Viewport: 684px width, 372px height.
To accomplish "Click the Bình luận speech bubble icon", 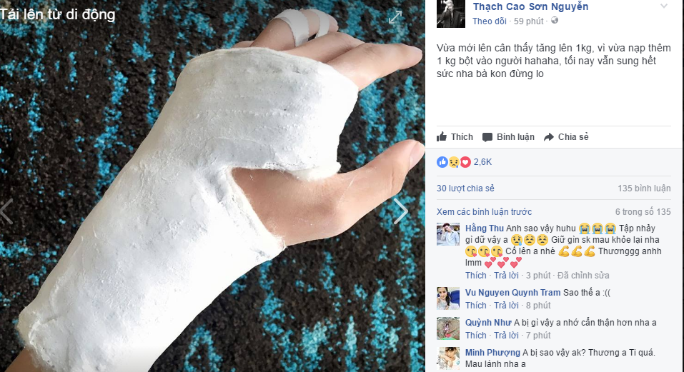I will pyautogui.click(x=487, y=137).
